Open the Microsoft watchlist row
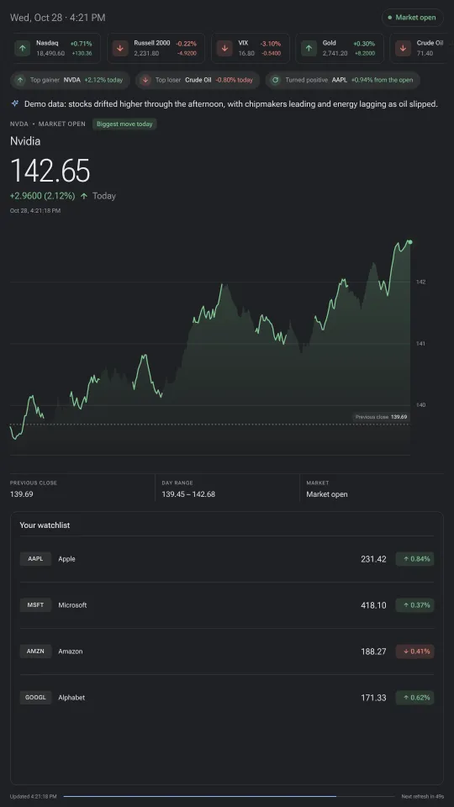The width and height of the screenshot is (454, 807). click(227, 605)
